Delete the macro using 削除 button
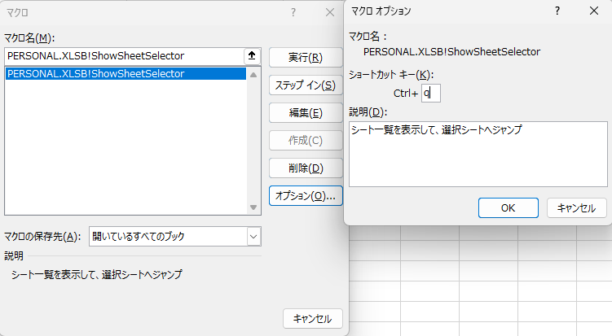 [305, 168]
